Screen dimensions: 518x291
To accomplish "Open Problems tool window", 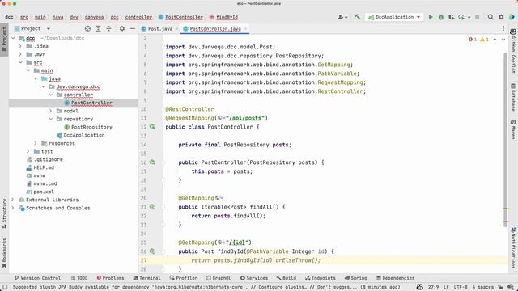I will click(110, 278).
